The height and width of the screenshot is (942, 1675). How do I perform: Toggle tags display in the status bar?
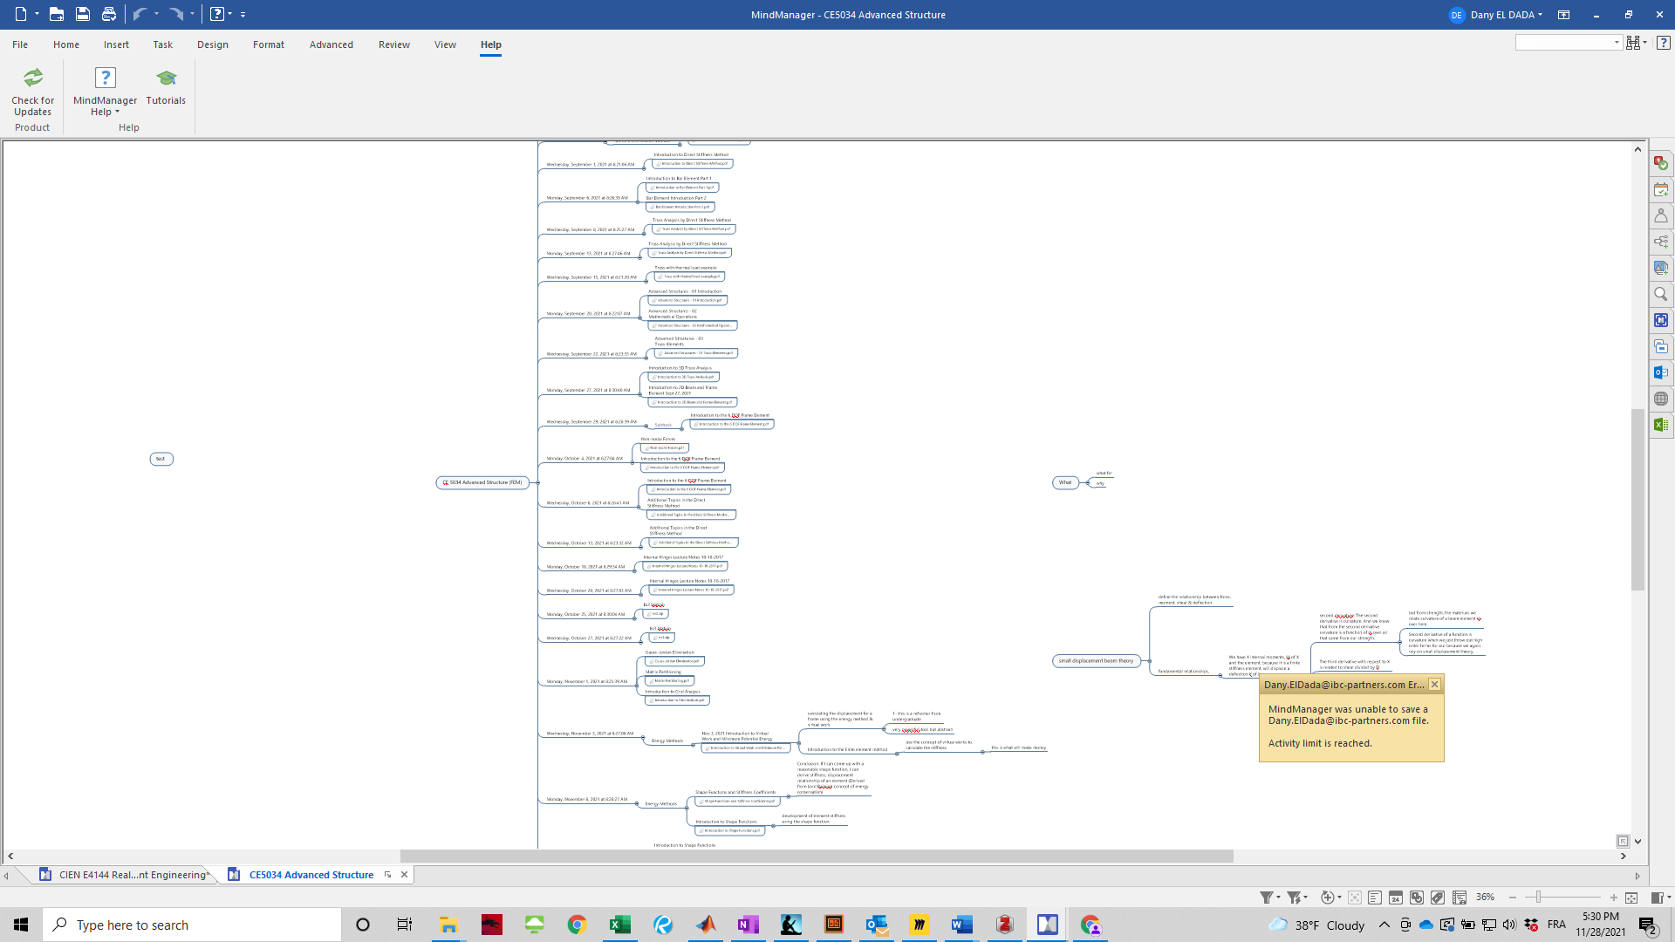1438,898
